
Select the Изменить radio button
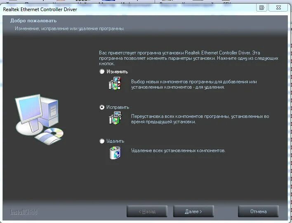tap(102, 71)
